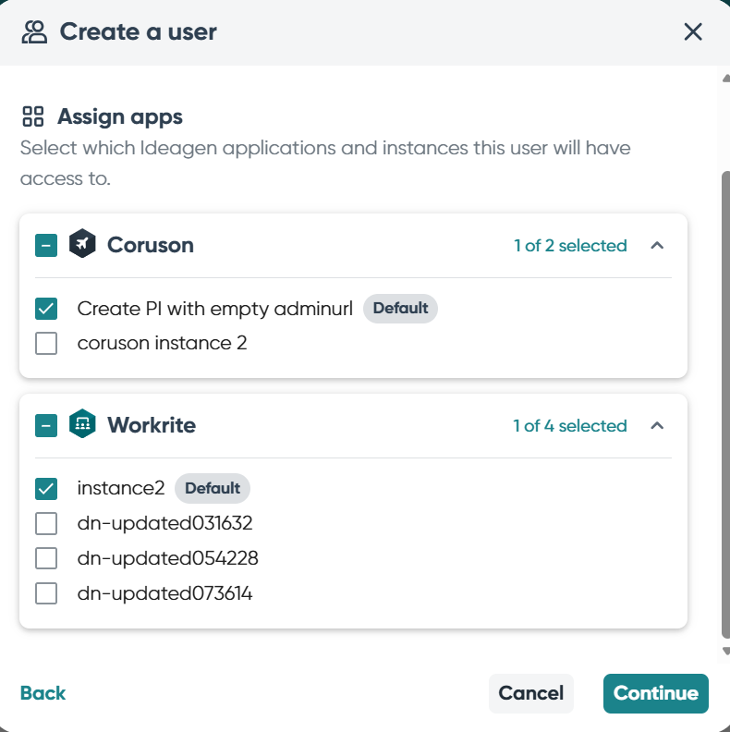Enable dn-updated031632 instance checkbox
Viewport: 730px width, 732px height.
point(46,524)
